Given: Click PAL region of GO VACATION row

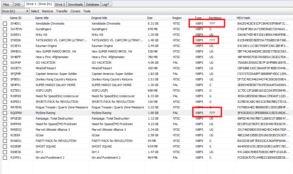Looking at the screenshot, I should 175,63.
